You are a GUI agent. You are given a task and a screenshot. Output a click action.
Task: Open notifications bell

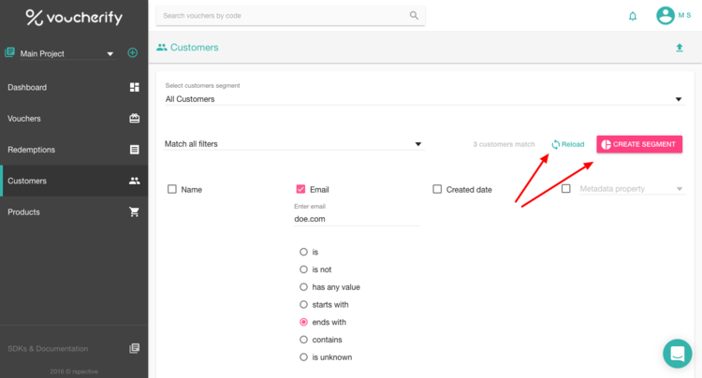coord(633,17)
